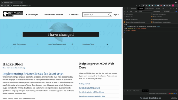The height and width of the screenshot is (100, 178).
Task: Clear the console with the clear icon
Action: (127, 11)
